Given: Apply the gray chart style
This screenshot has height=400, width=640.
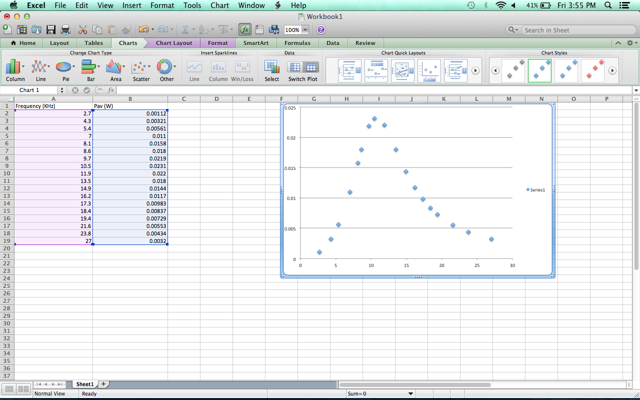Looking at the screenshot, I should pos(513,70).
